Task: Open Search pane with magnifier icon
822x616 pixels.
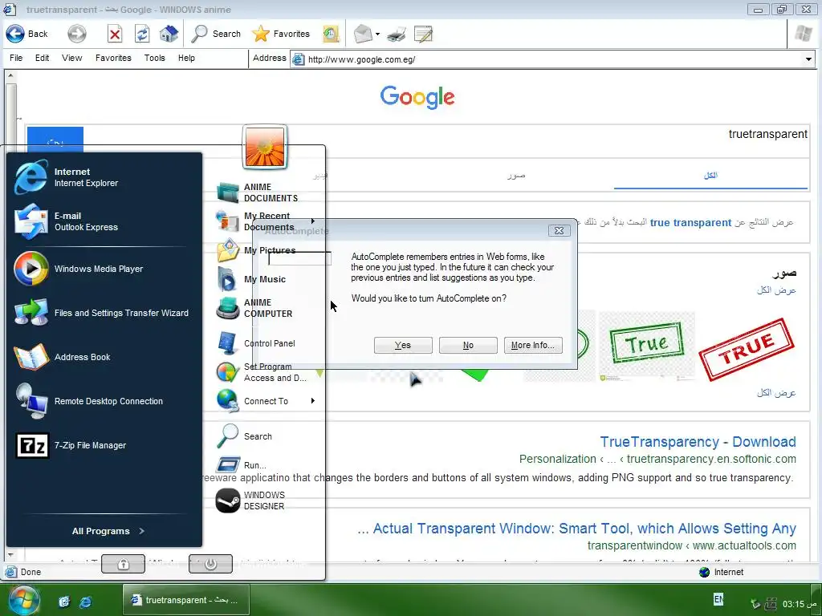Action: tap(215, 34)
